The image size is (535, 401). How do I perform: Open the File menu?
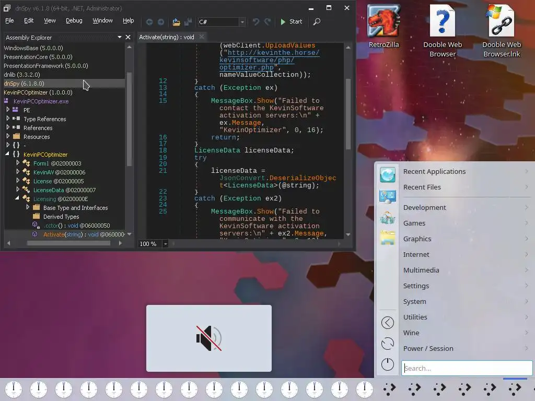pos(9,20)
